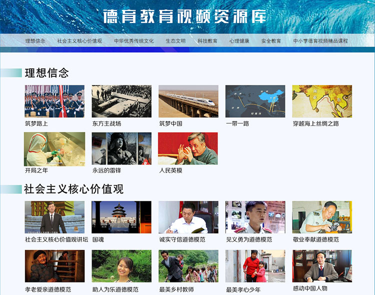Click the 一带一路 map thumbnail
This screenshot has height=295, width=375.
(x=255, y=101)
